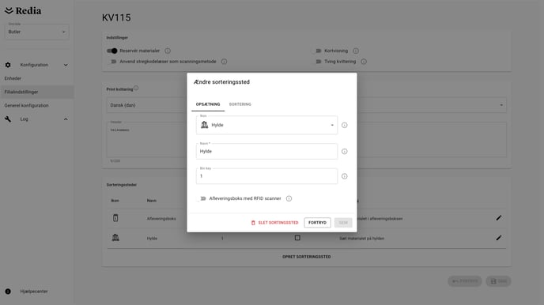This screenshot has width=544, height=305.
Task: Click the Hylde name cell in table
Action: (152, 239)
